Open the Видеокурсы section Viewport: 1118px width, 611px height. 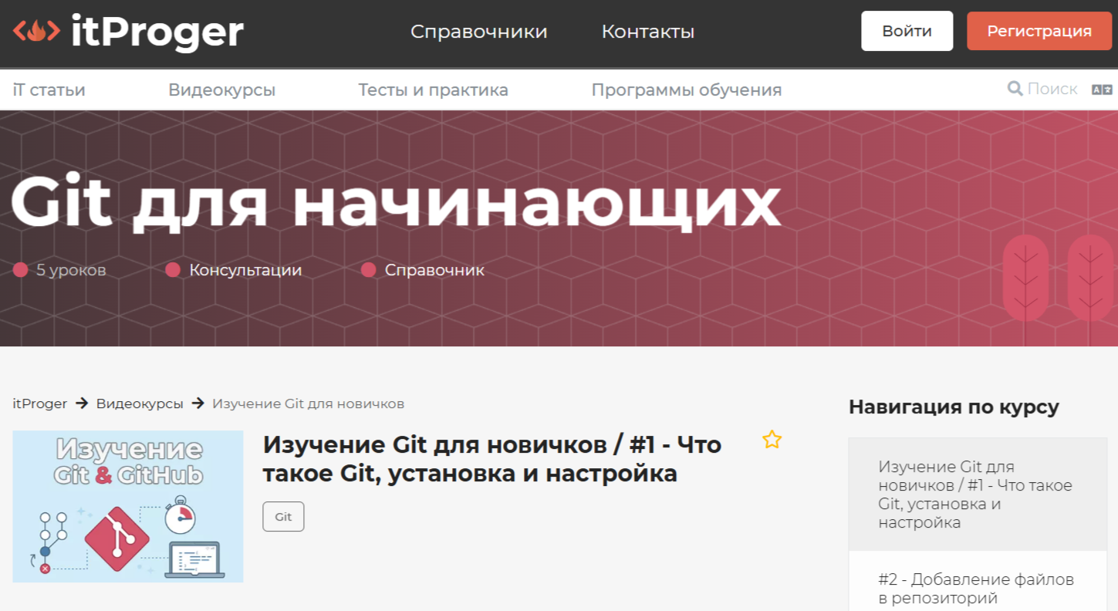point(221,90)
